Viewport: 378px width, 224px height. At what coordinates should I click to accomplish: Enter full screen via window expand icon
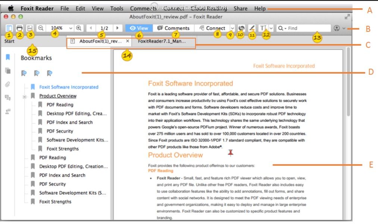click(x=347, y=17)
